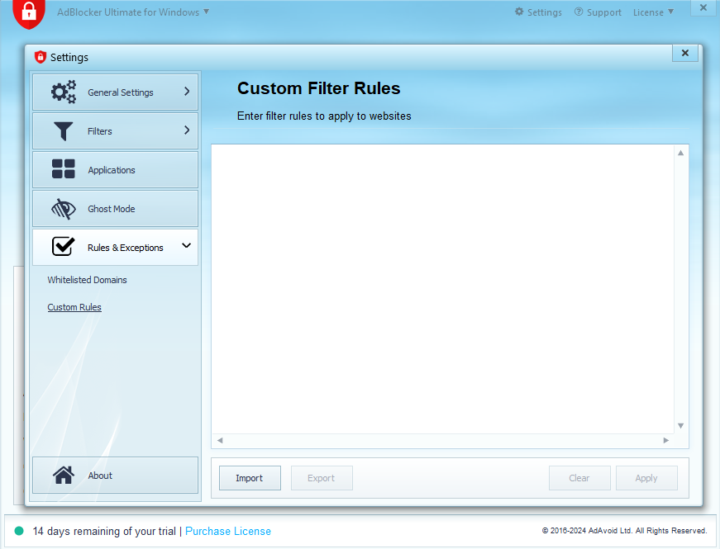This screenshot has width=720, height=549.
Task: Click the red padlock AdBlocker logo
Action: pyautogui.click(x=29, y=12)
